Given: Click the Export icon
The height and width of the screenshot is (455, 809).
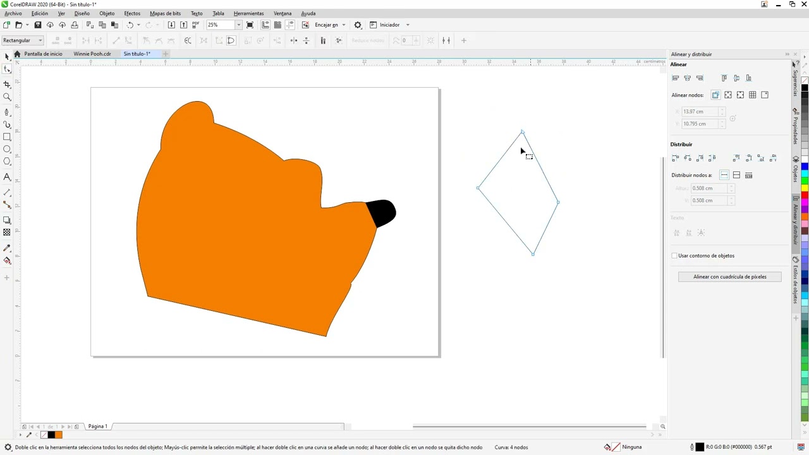Looking at the screenshot, I should pyautogui.click(x=184, y=25).
